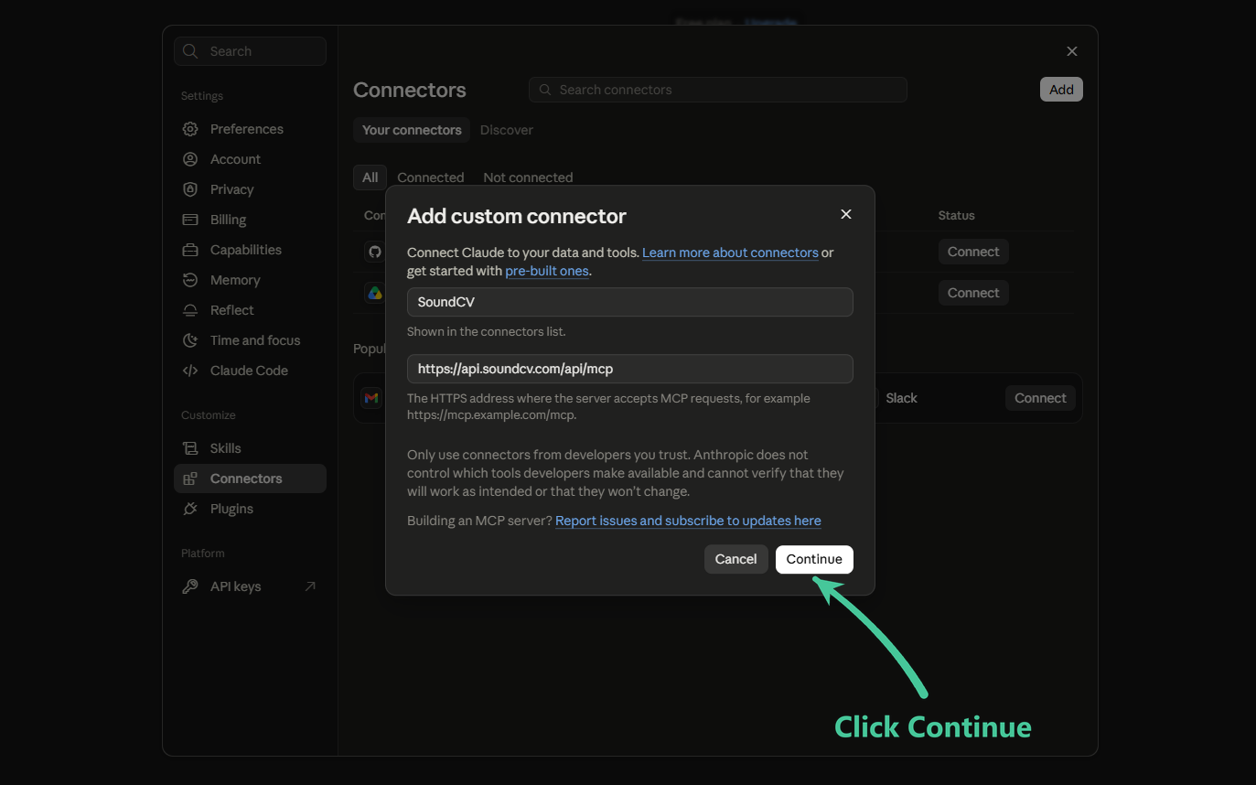Open Report issues and subscribe to updates link
1256x785 pixels.
[688, 521]
